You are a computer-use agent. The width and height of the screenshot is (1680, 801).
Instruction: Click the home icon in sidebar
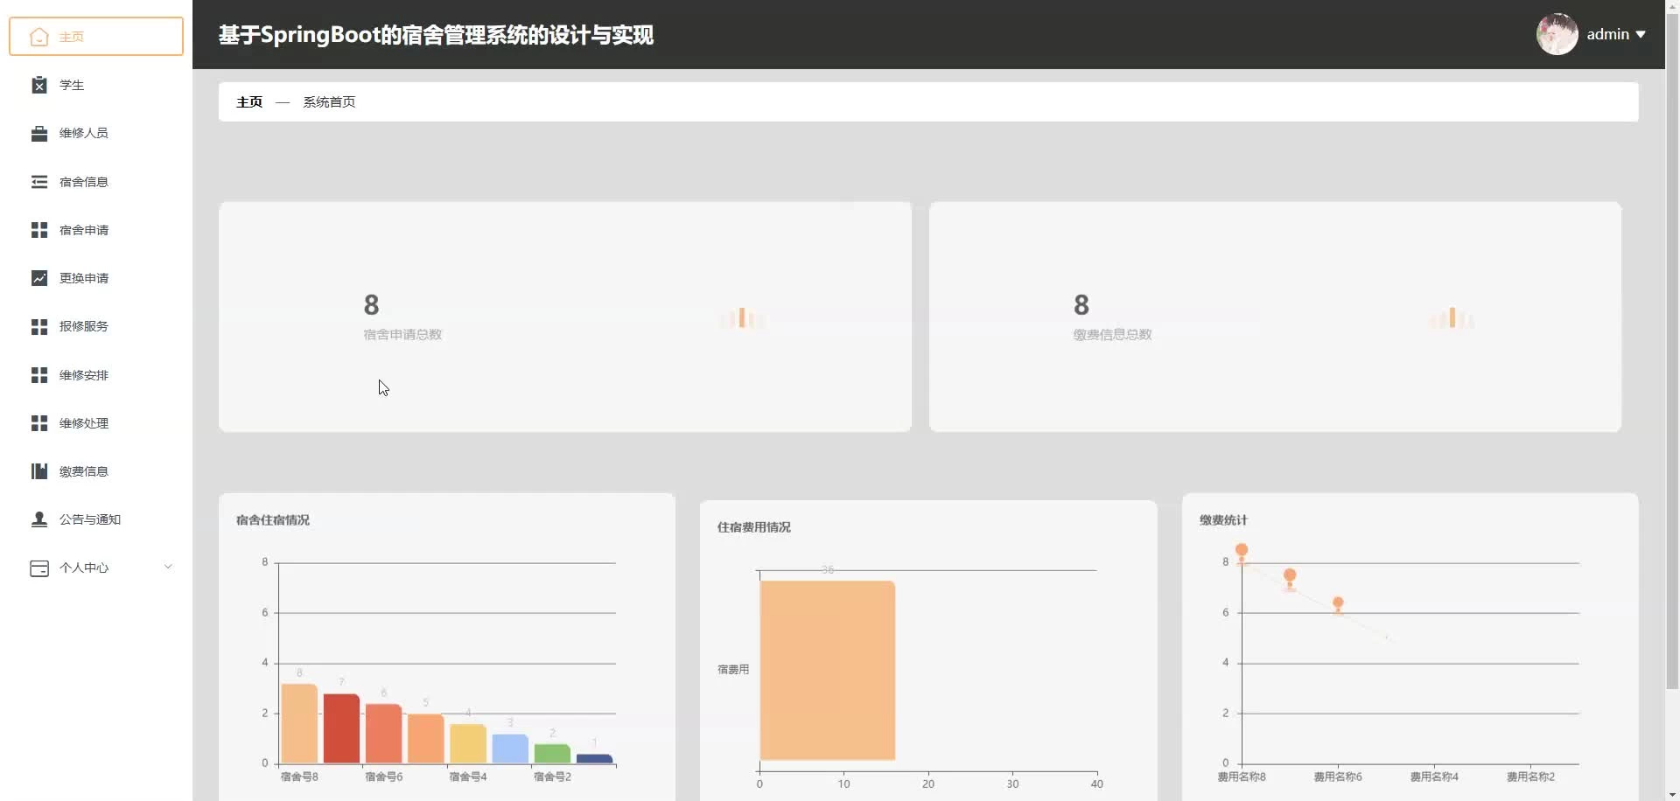[x=39, y=37]
